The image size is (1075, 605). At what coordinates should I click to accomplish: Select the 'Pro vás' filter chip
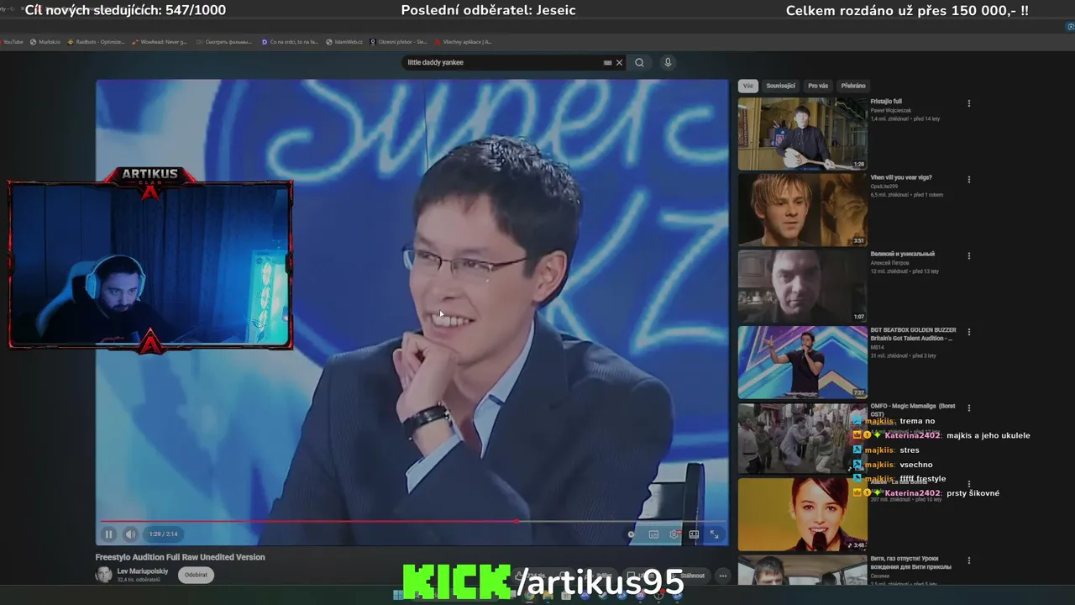tap(818, 86)
